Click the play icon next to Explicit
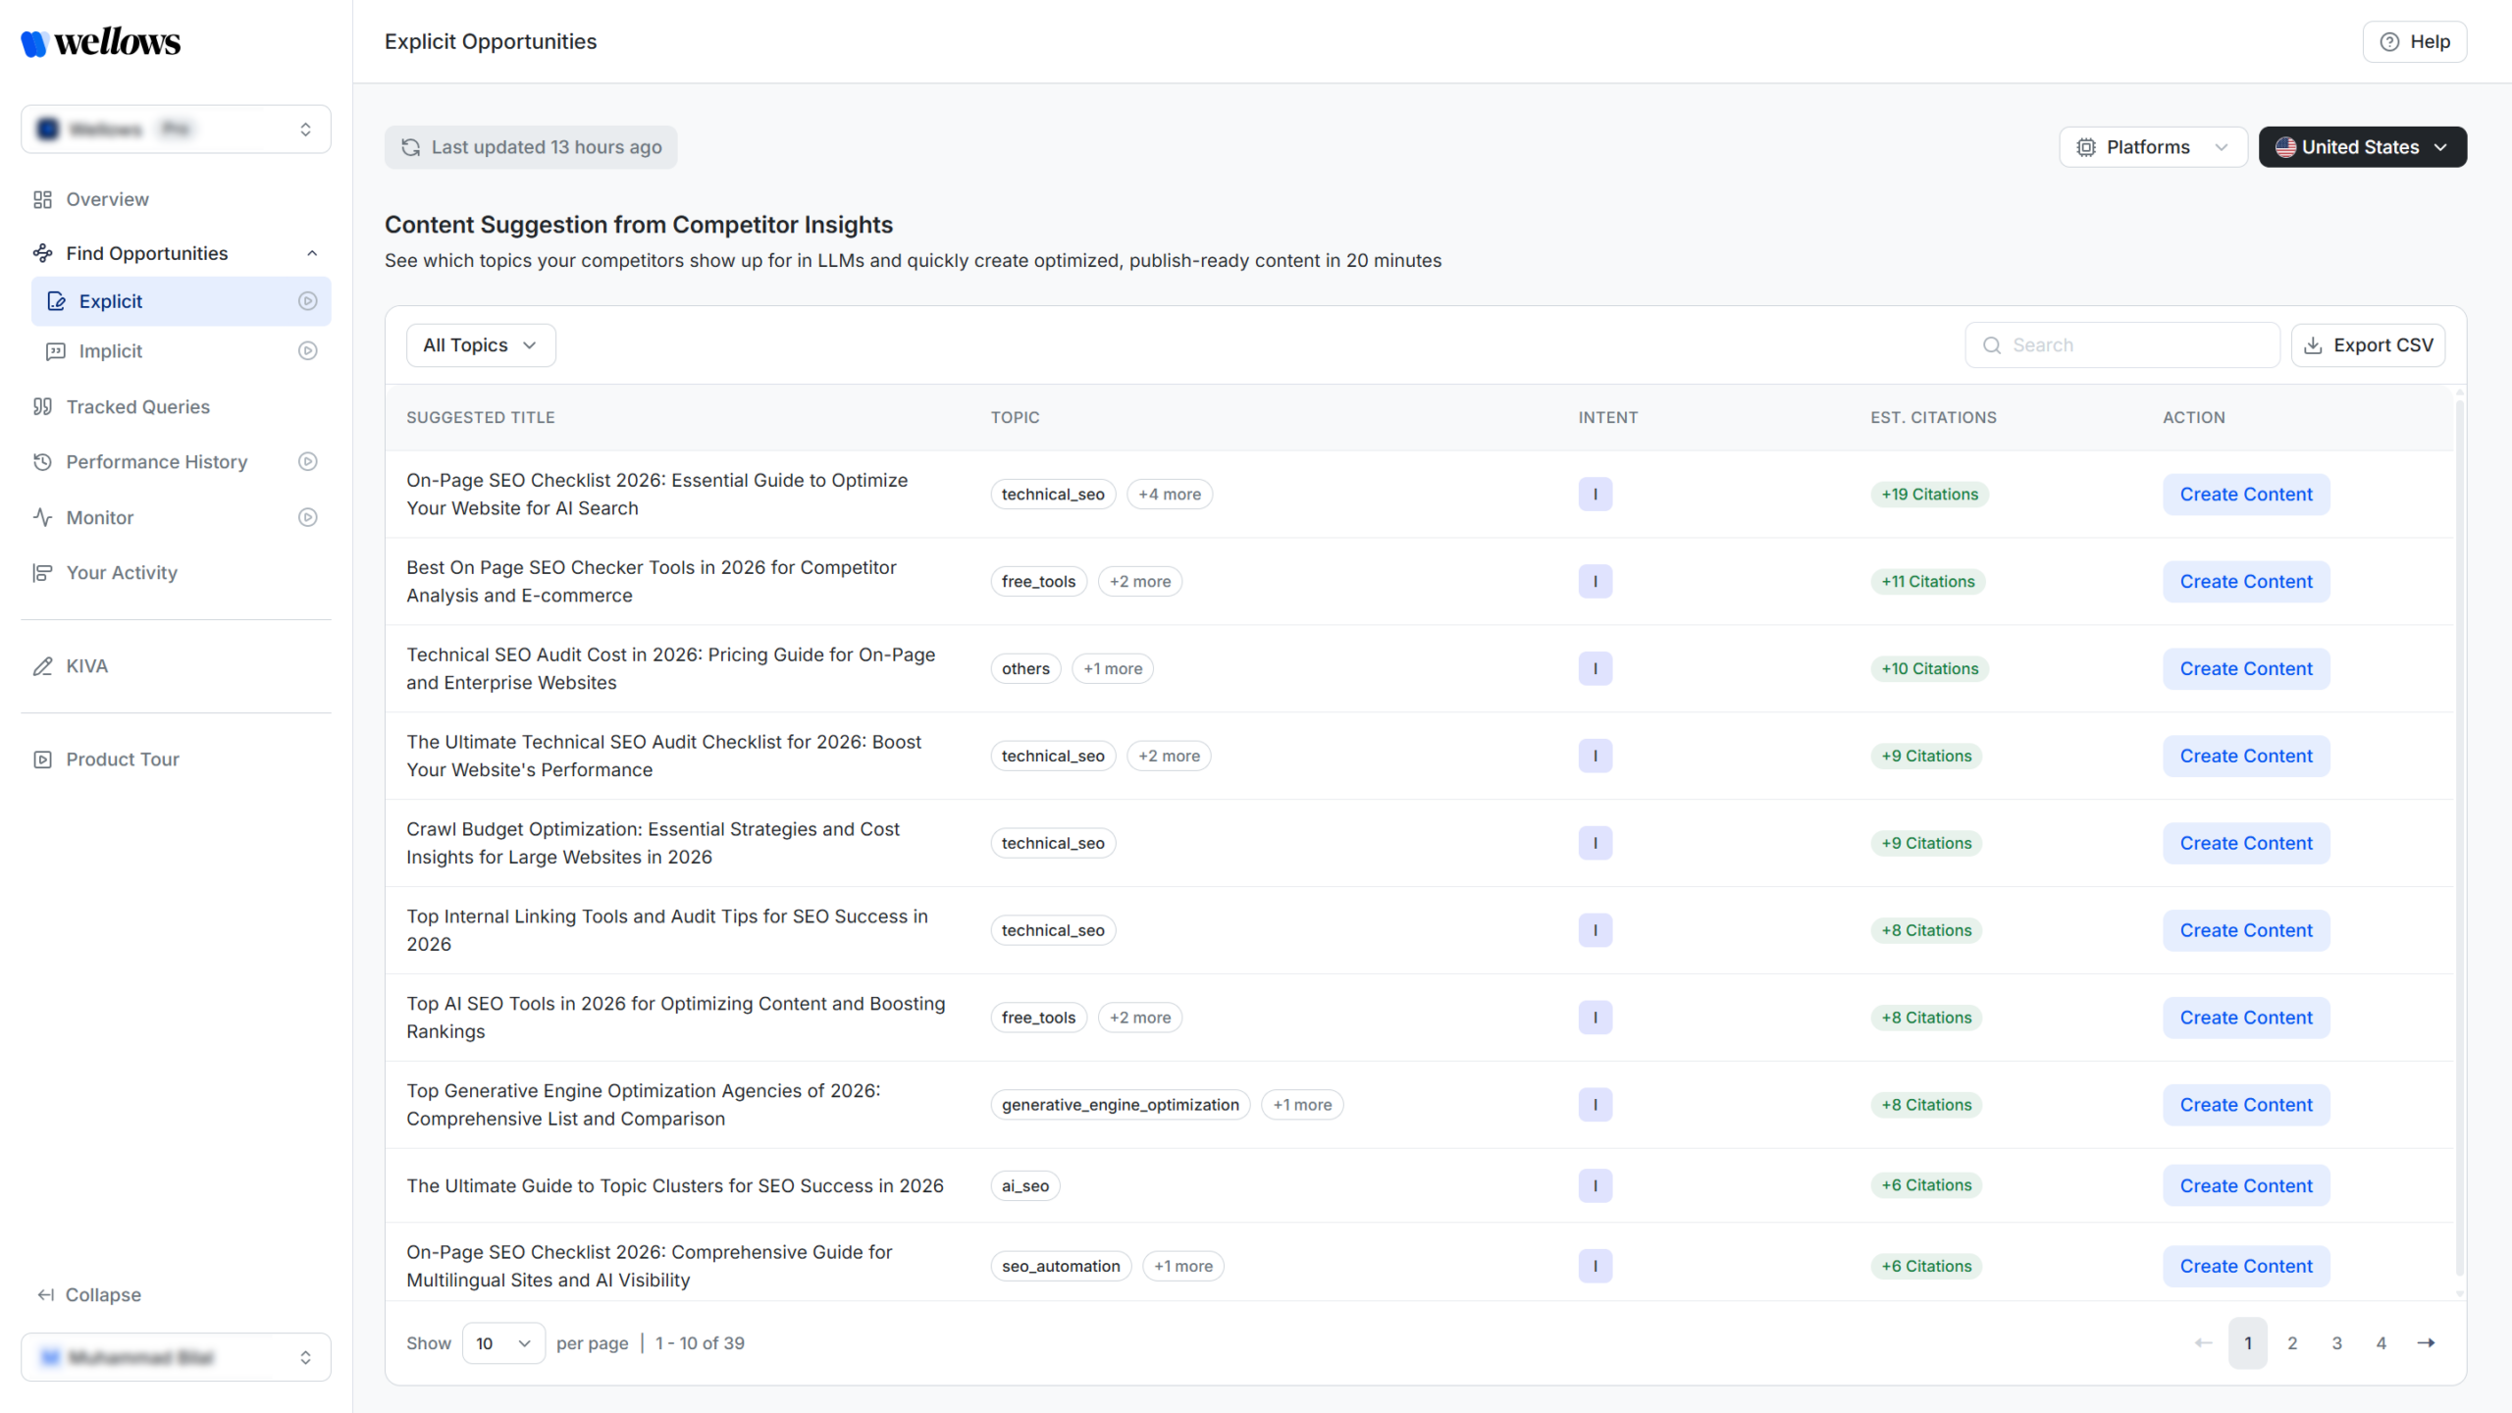This screenshot has width=2512, height=1413. 307,301
